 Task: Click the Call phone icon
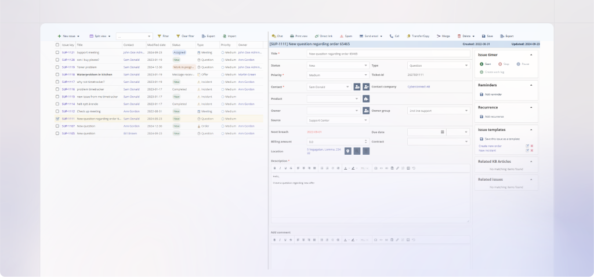coord(392,37)
